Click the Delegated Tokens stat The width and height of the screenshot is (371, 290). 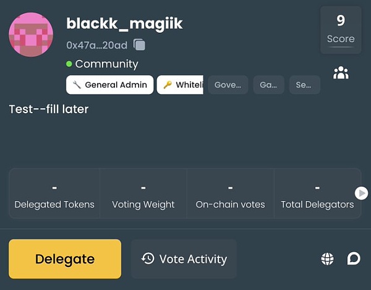pyautogui.click(x=54, y=194)
